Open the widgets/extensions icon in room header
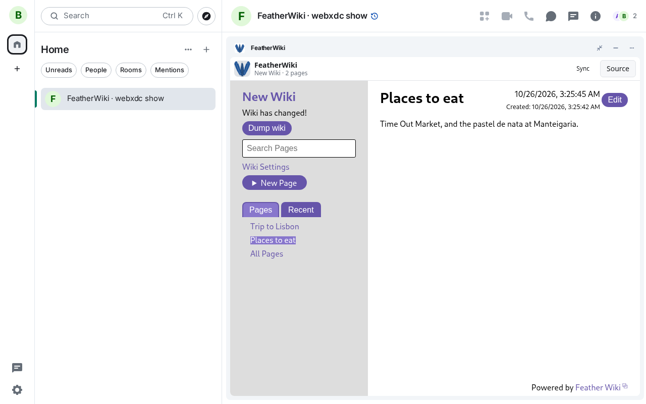This screenshot has height=404, width=646. [484, 16]
